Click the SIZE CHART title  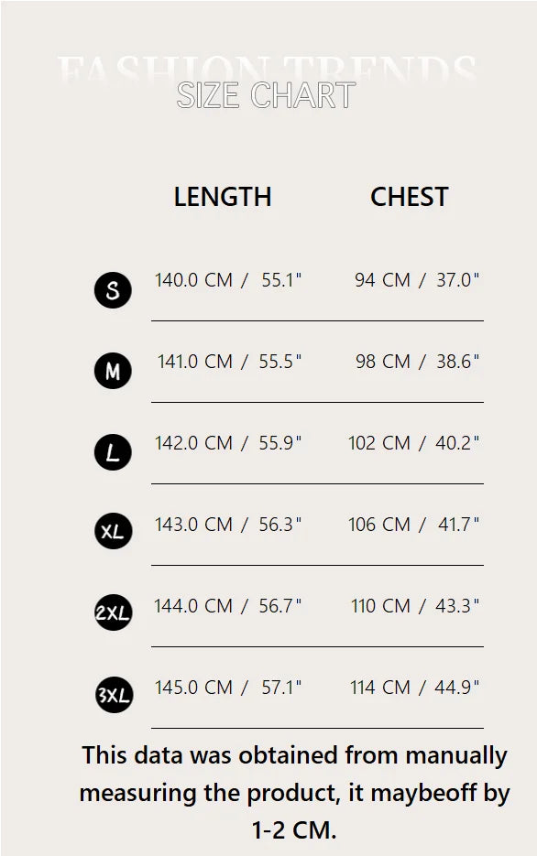pos(266,95)
